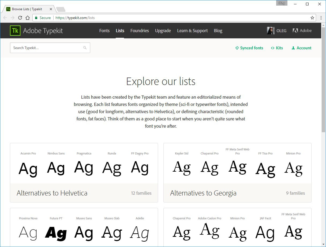
Task: Click the search magnifier icon in Search Typekit
Action: [x=85, y=48]
